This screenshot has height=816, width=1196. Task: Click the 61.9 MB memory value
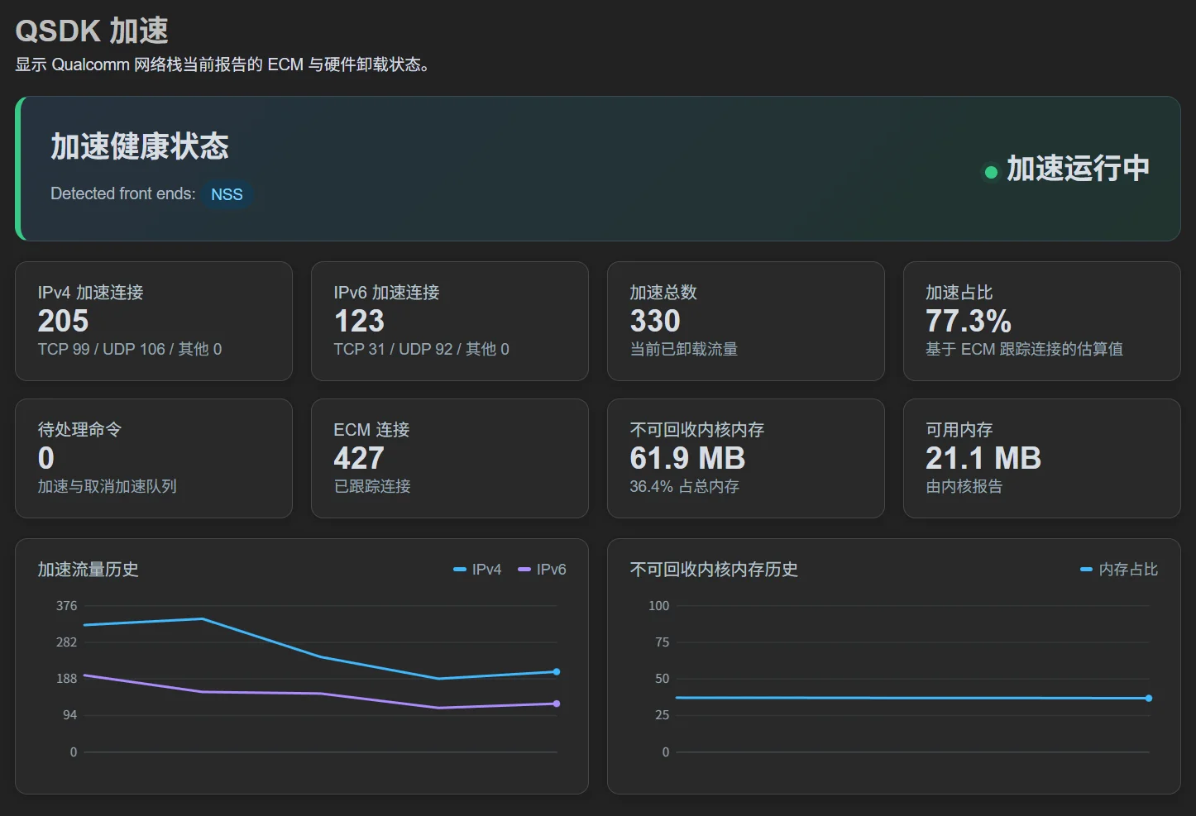(x=687, y=458)
